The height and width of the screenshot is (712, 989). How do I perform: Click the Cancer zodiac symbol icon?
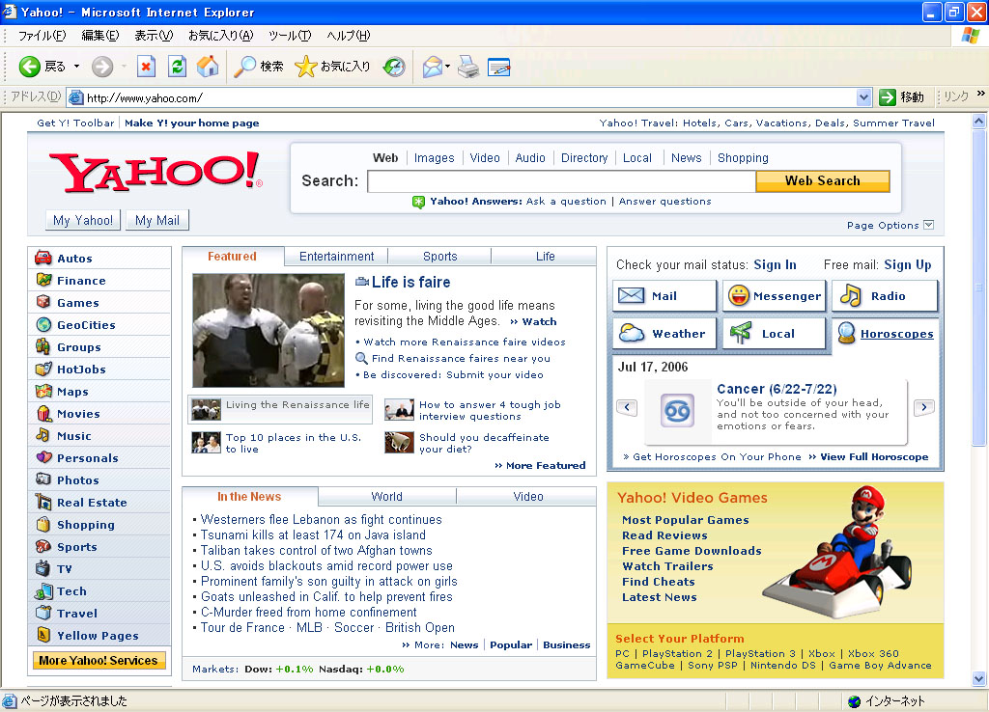point(677,411)
